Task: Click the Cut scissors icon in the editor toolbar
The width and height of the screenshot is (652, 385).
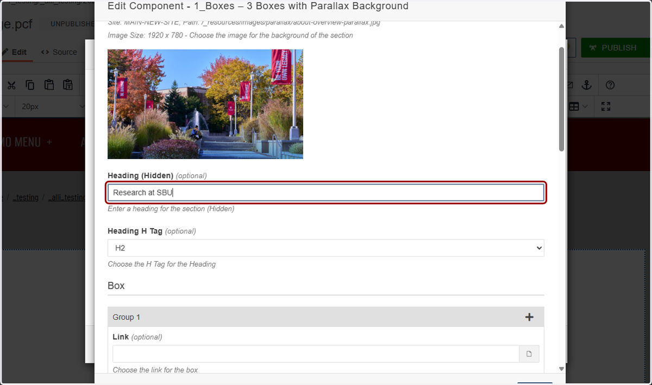Action: [x=11, y=85]
